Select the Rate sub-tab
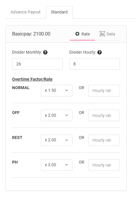 pyautogui.click(x=82, y=34)
